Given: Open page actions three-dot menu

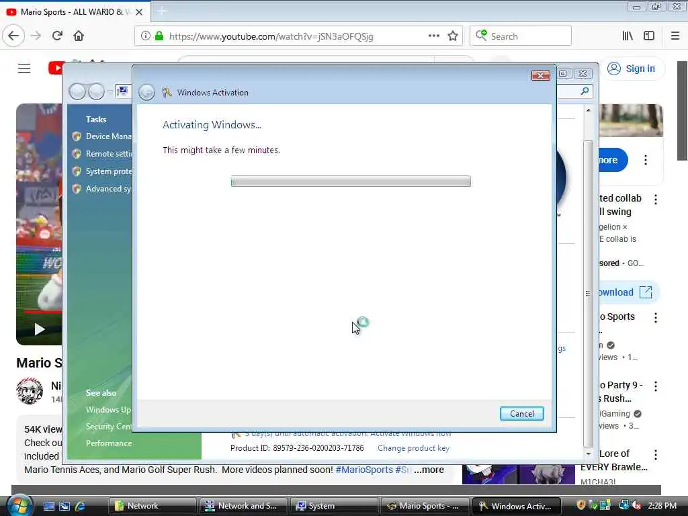Looking at the screenshot, I should (433, 36).
